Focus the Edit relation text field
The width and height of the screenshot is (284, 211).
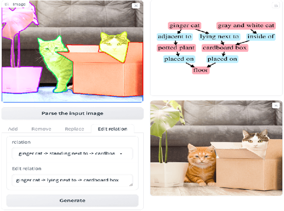72,180
